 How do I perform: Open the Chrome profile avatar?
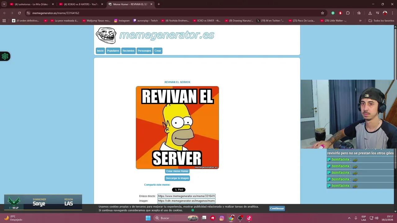point(385,13)
